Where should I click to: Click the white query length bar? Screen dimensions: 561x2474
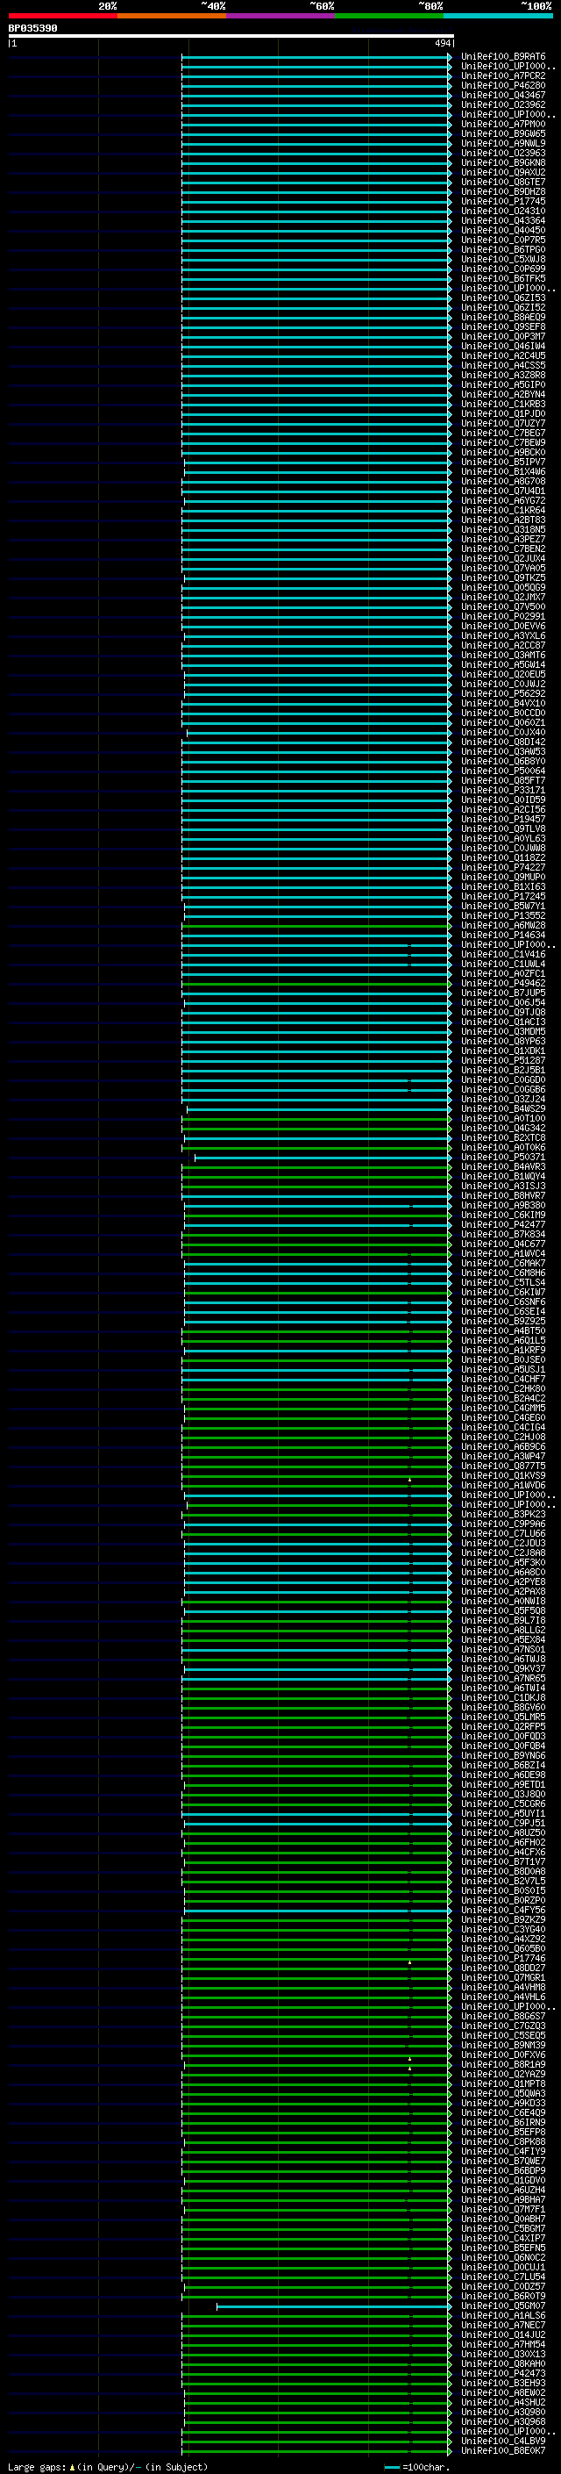point(231,37)
